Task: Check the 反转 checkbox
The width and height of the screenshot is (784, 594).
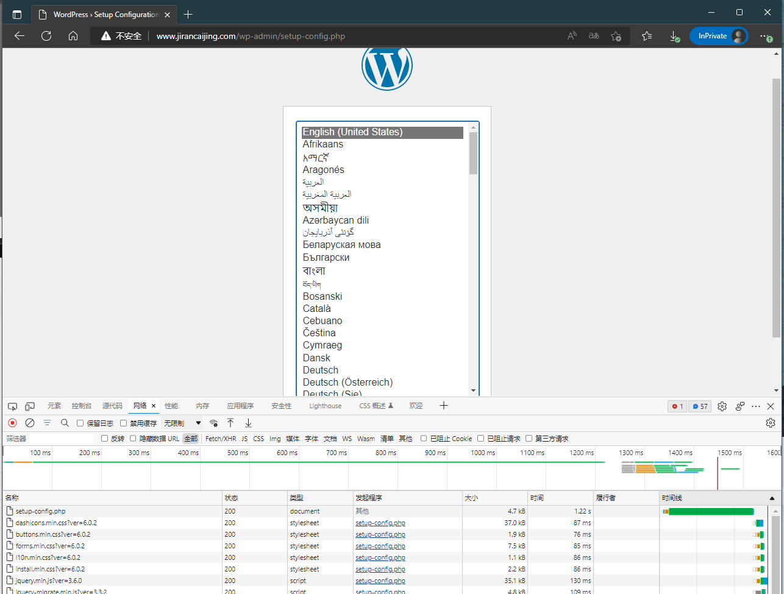Action: pyautogui.click(x=105, y=439)
